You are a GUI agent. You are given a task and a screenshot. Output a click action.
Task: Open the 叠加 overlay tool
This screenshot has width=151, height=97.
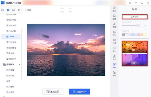114,49
